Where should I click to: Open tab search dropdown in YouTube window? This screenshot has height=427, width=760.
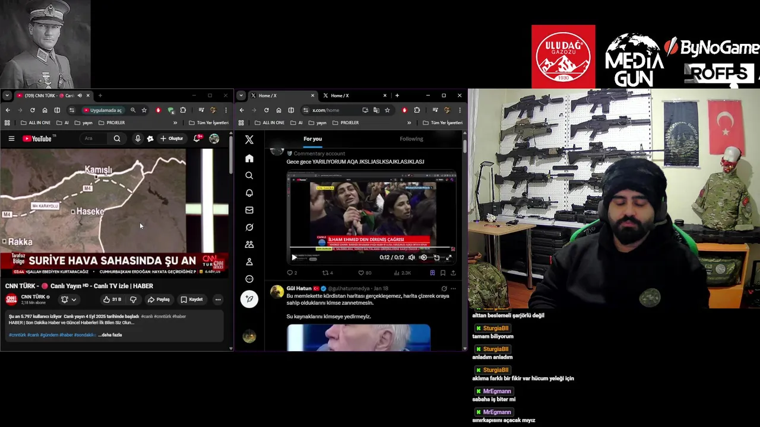pyautogui.click(x=7, y=95)
